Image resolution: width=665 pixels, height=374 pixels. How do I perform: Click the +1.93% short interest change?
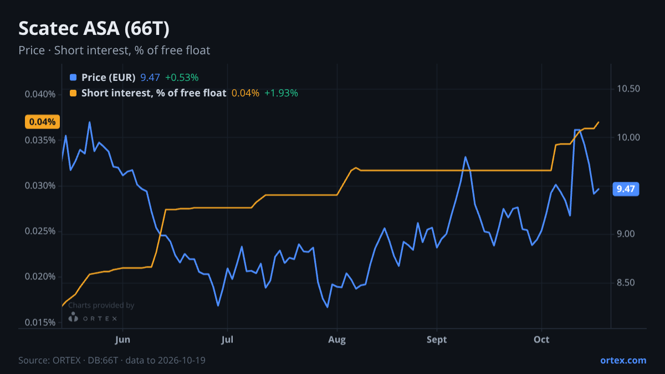coord(281,93)
